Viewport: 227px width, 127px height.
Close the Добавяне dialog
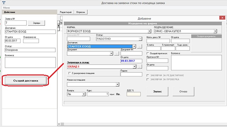point(222,18)
